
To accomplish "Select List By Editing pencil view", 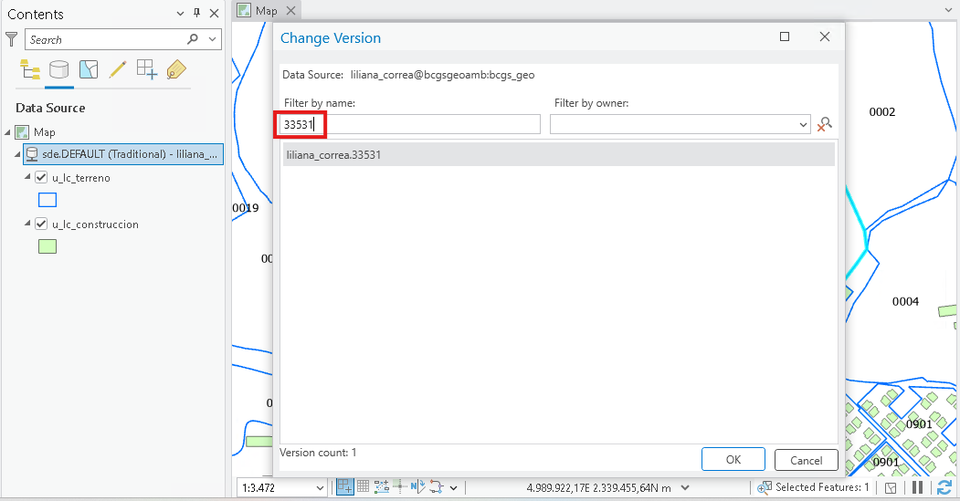I will tap(118, 69).
